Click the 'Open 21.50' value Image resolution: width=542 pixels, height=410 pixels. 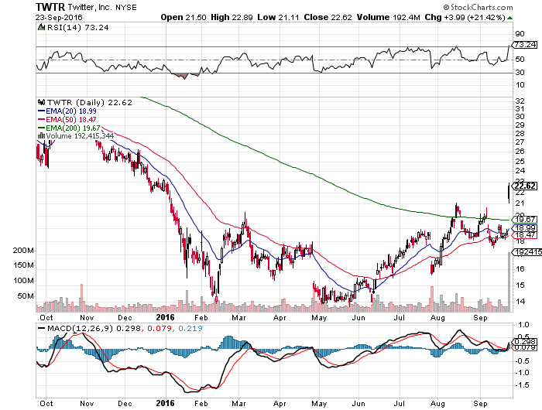(184, 17)
